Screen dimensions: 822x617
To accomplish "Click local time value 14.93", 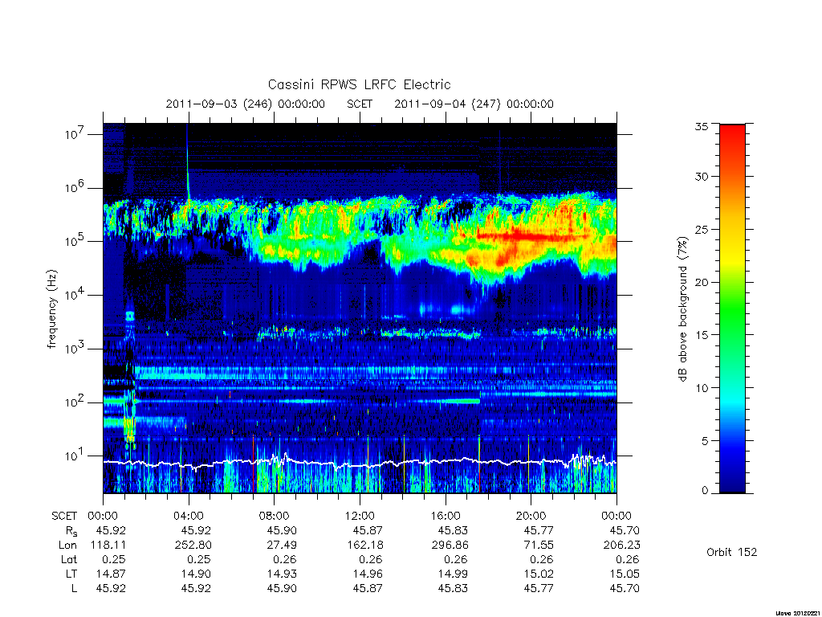I will (x=282, y=574).
